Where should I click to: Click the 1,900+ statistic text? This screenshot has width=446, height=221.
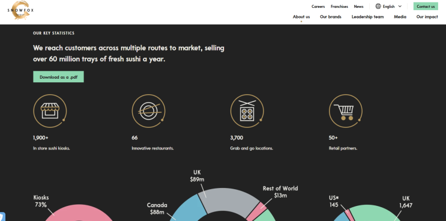pyautogui.click(x=41, y=138)
